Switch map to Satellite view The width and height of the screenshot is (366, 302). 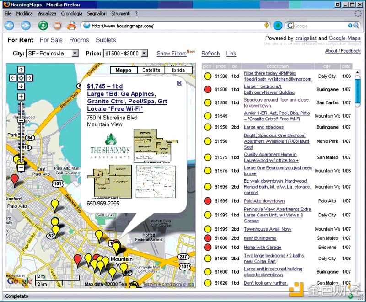click(151, 70)
